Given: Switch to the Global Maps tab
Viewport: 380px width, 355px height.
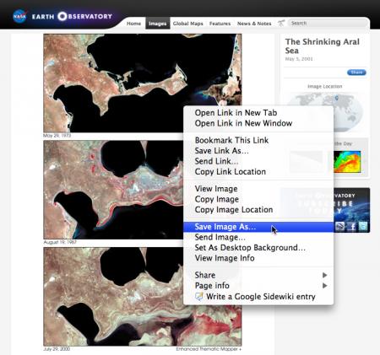Looking at the screenshot, I should [x=188, y=24].
